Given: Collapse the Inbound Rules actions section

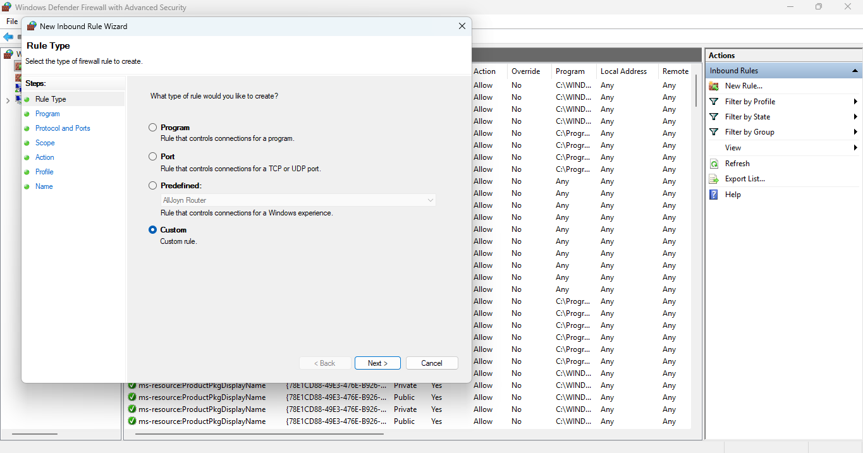Looking at the screenshot, I should point(855,71).
